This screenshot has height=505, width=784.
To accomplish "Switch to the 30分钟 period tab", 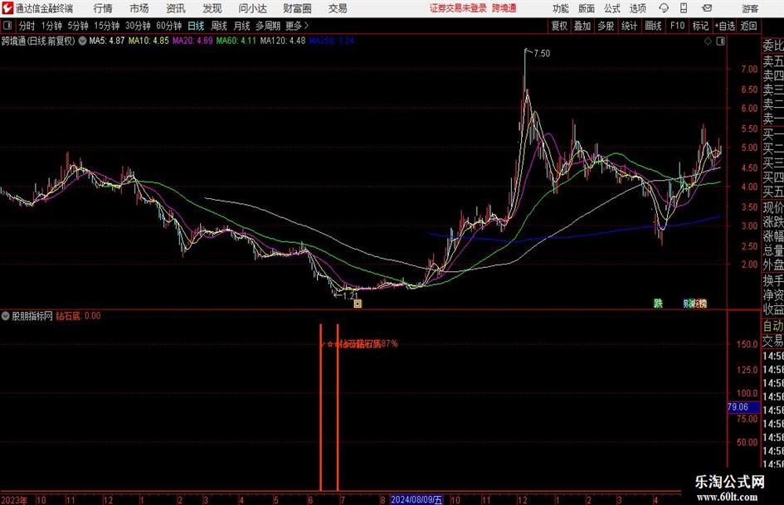I will (x=138, y=26).
